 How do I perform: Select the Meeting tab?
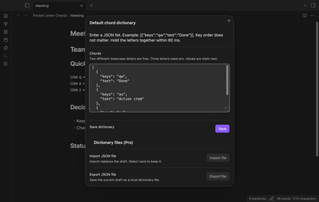[x=59, y=5]
